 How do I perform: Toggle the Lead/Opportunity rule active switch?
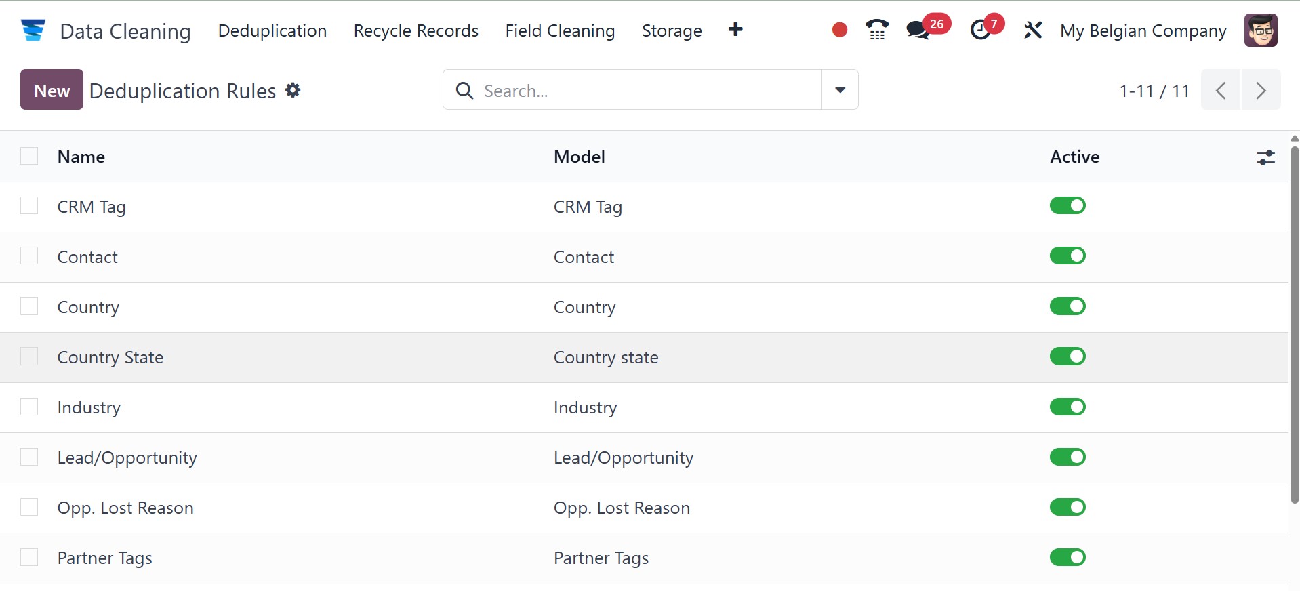pos(1068,457)
